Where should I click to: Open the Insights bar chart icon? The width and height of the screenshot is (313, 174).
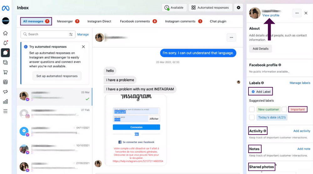tap(5, 101)
